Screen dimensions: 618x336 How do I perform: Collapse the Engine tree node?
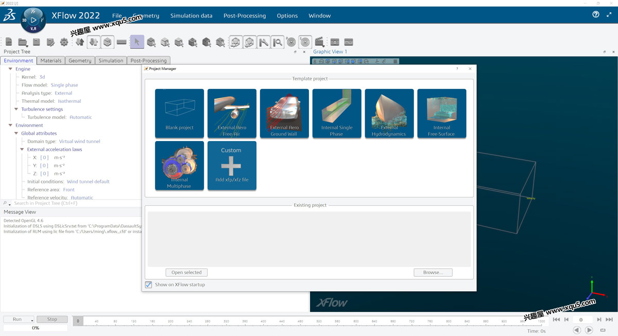10,69
